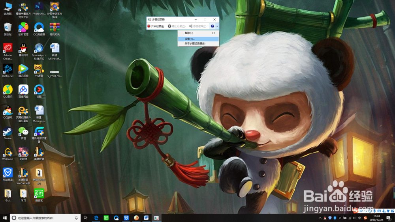Click the 添加注释 add comment button
This screenshot has width=395, height=222.
click(x=197, y=26)
